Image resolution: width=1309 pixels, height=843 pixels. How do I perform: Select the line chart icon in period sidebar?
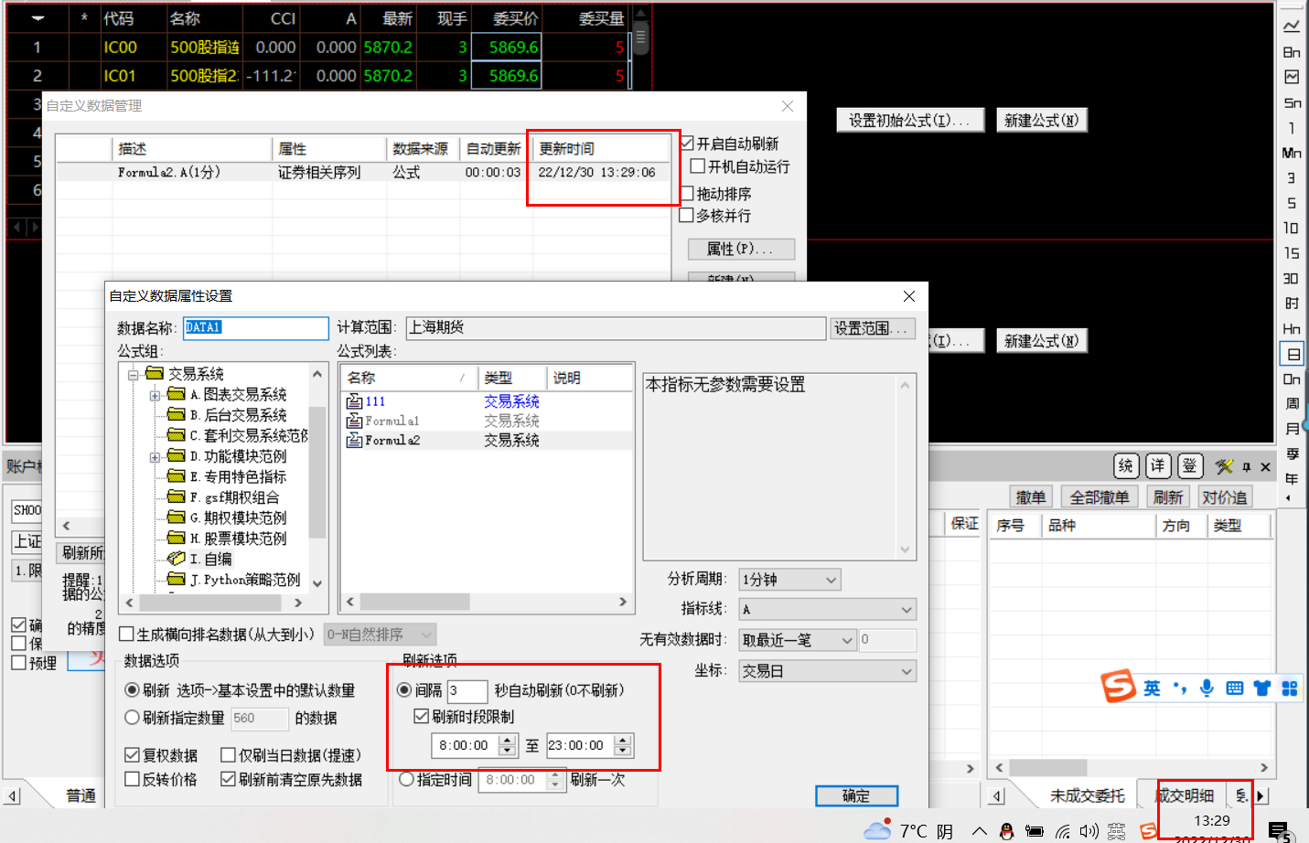tap(1291, 27)
